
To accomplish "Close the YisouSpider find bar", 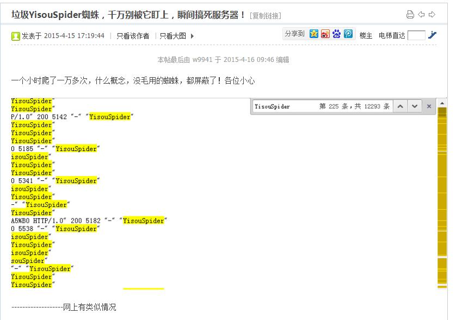I will pyautogui.click(x=429, y=106).
